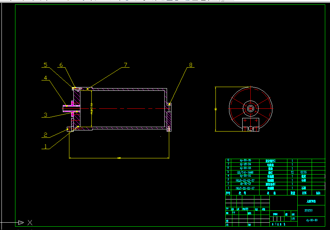Select the 1:1 scale value in title block

click(x=293, y=219)
